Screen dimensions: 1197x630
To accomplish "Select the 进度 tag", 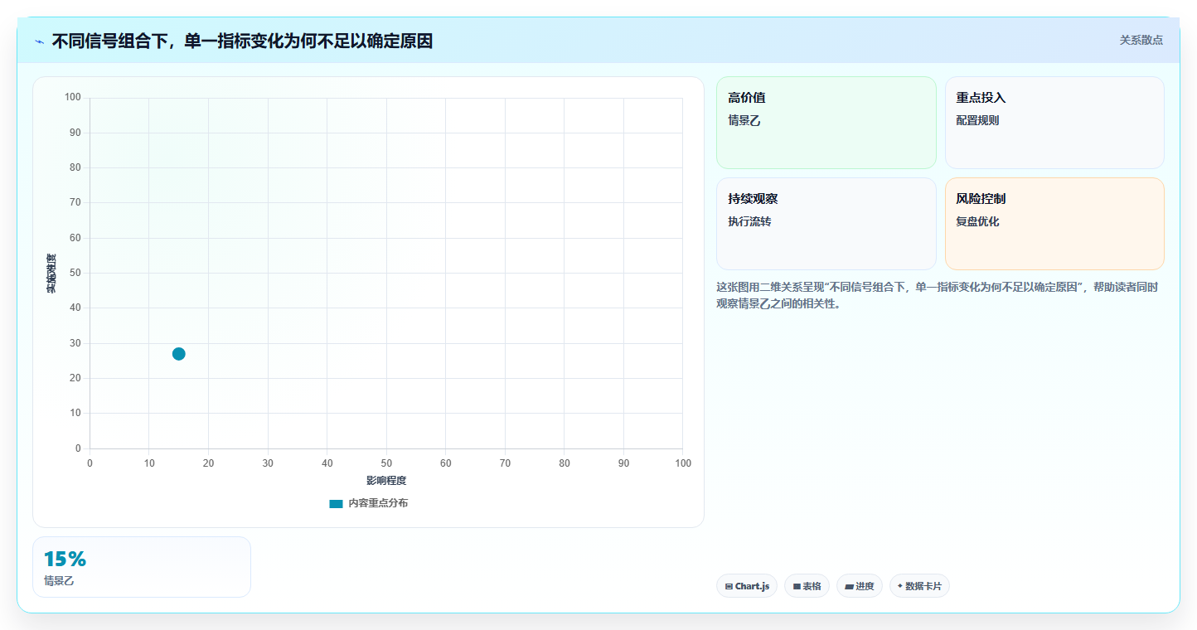I will [x=860, y=586].
